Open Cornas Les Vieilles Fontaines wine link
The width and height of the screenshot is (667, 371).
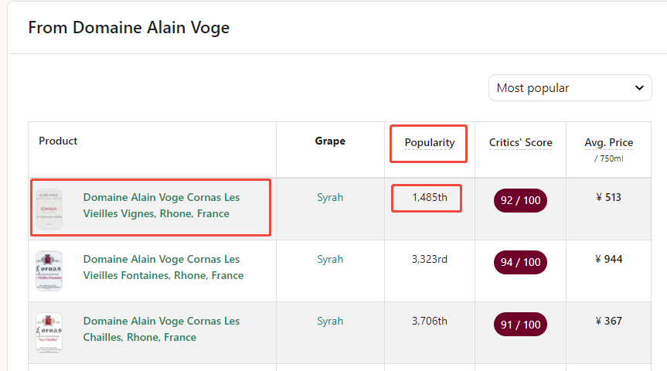[x=163, y=267]
